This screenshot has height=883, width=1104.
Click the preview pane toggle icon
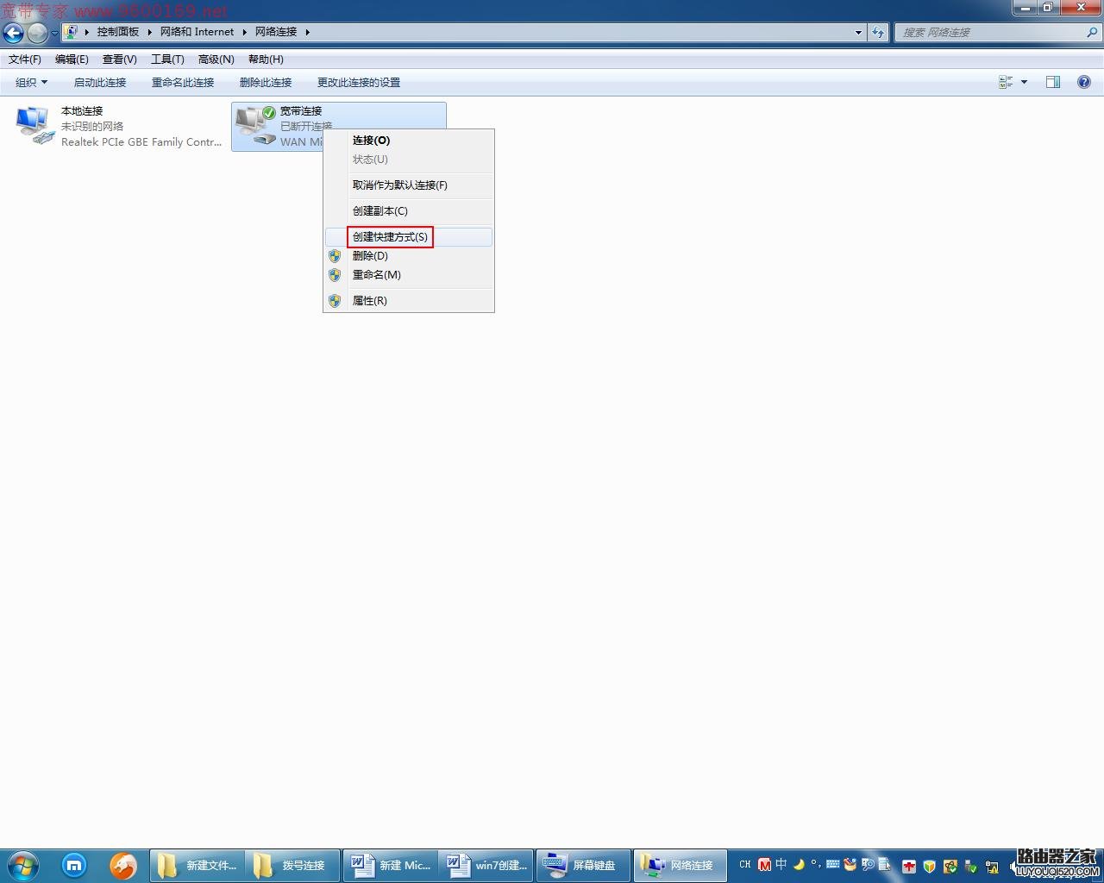1052,82
